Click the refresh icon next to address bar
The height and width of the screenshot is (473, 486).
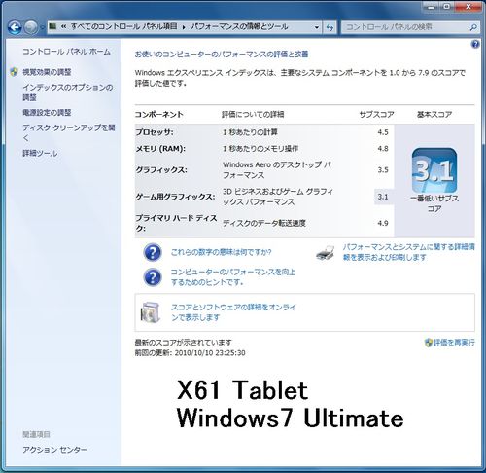[x=330, y=27]
